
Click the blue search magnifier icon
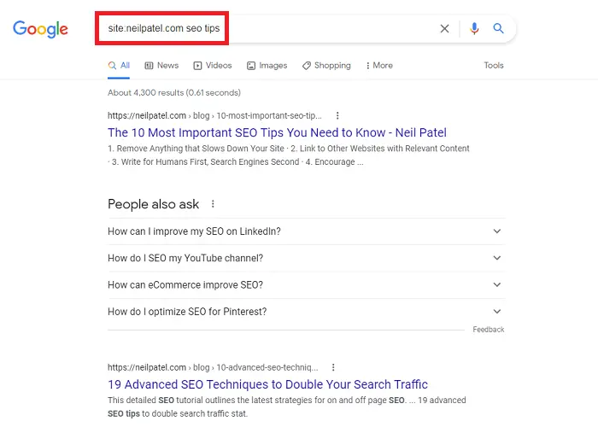point(499,29)
